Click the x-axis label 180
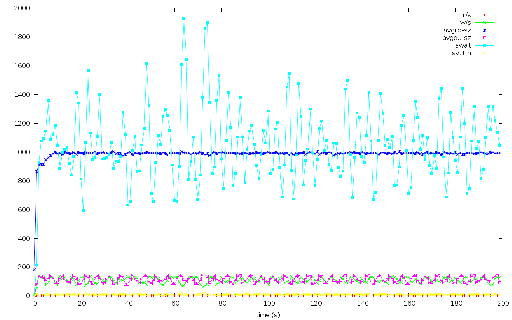 click(456, 304)
